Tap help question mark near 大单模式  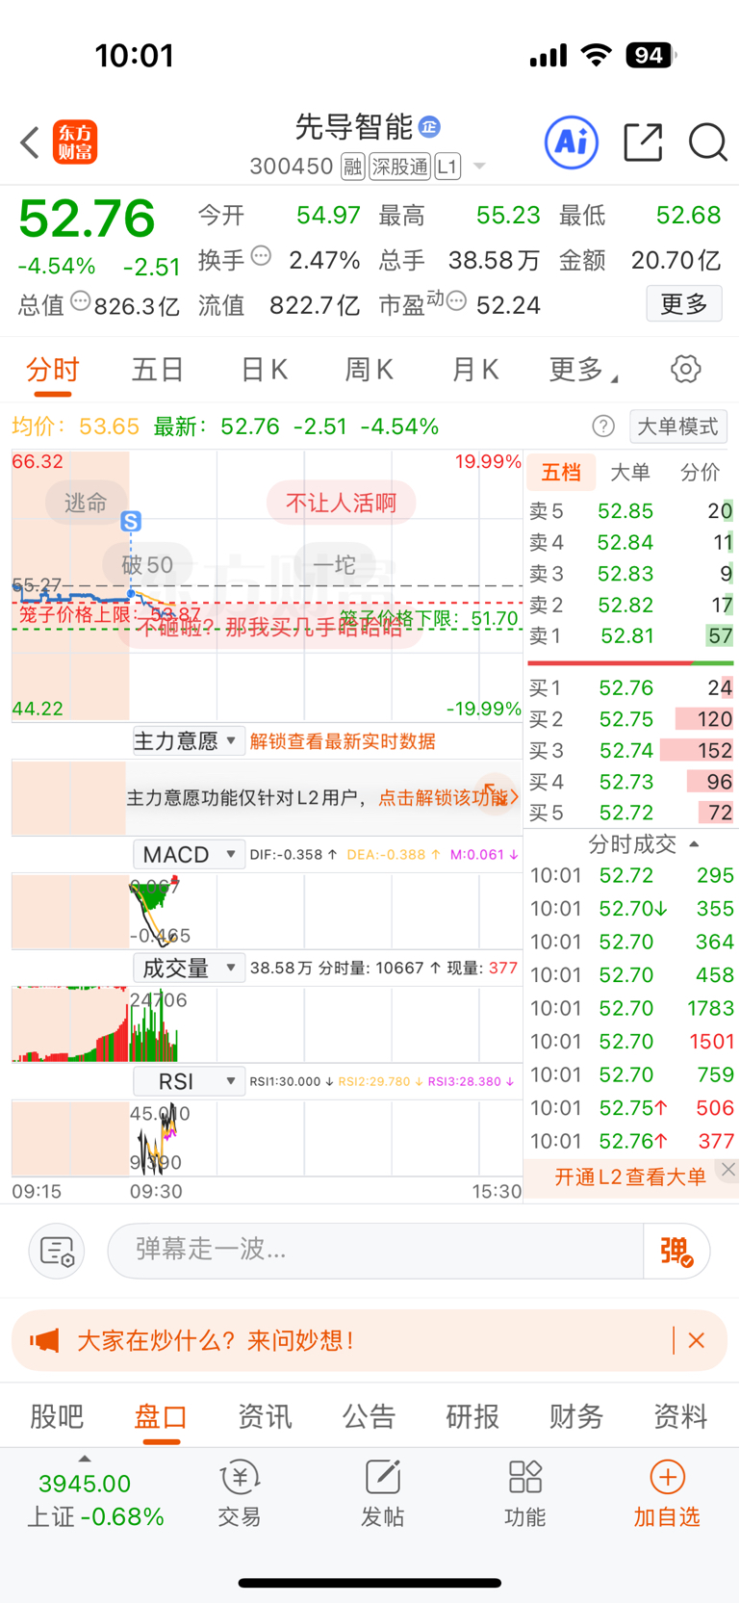[x=603, y=426]
